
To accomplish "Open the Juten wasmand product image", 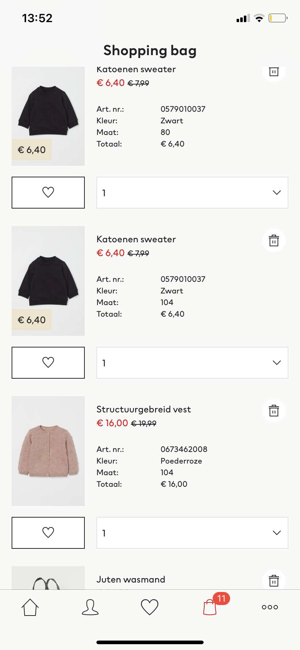I will pos(48,578).
